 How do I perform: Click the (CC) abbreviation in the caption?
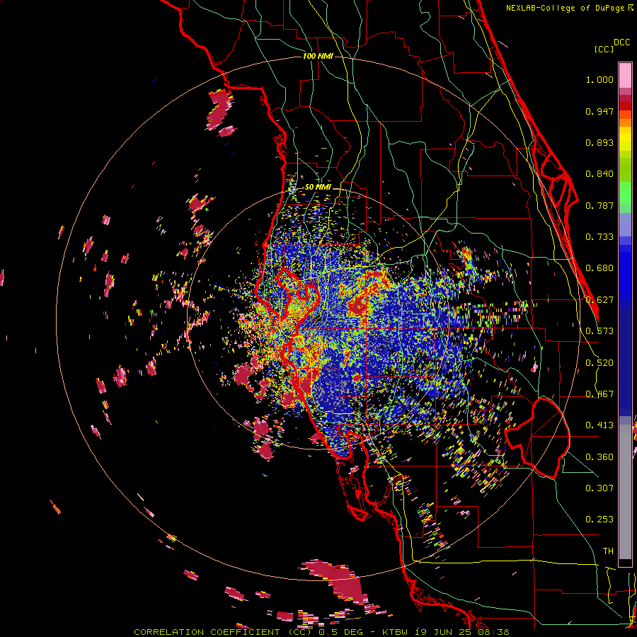click(x=300, y=632)
